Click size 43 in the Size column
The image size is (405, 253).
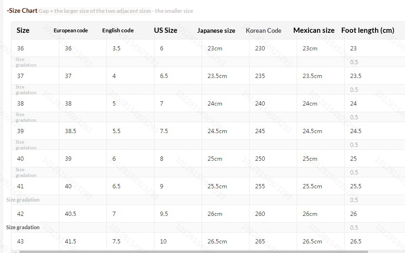20,242
